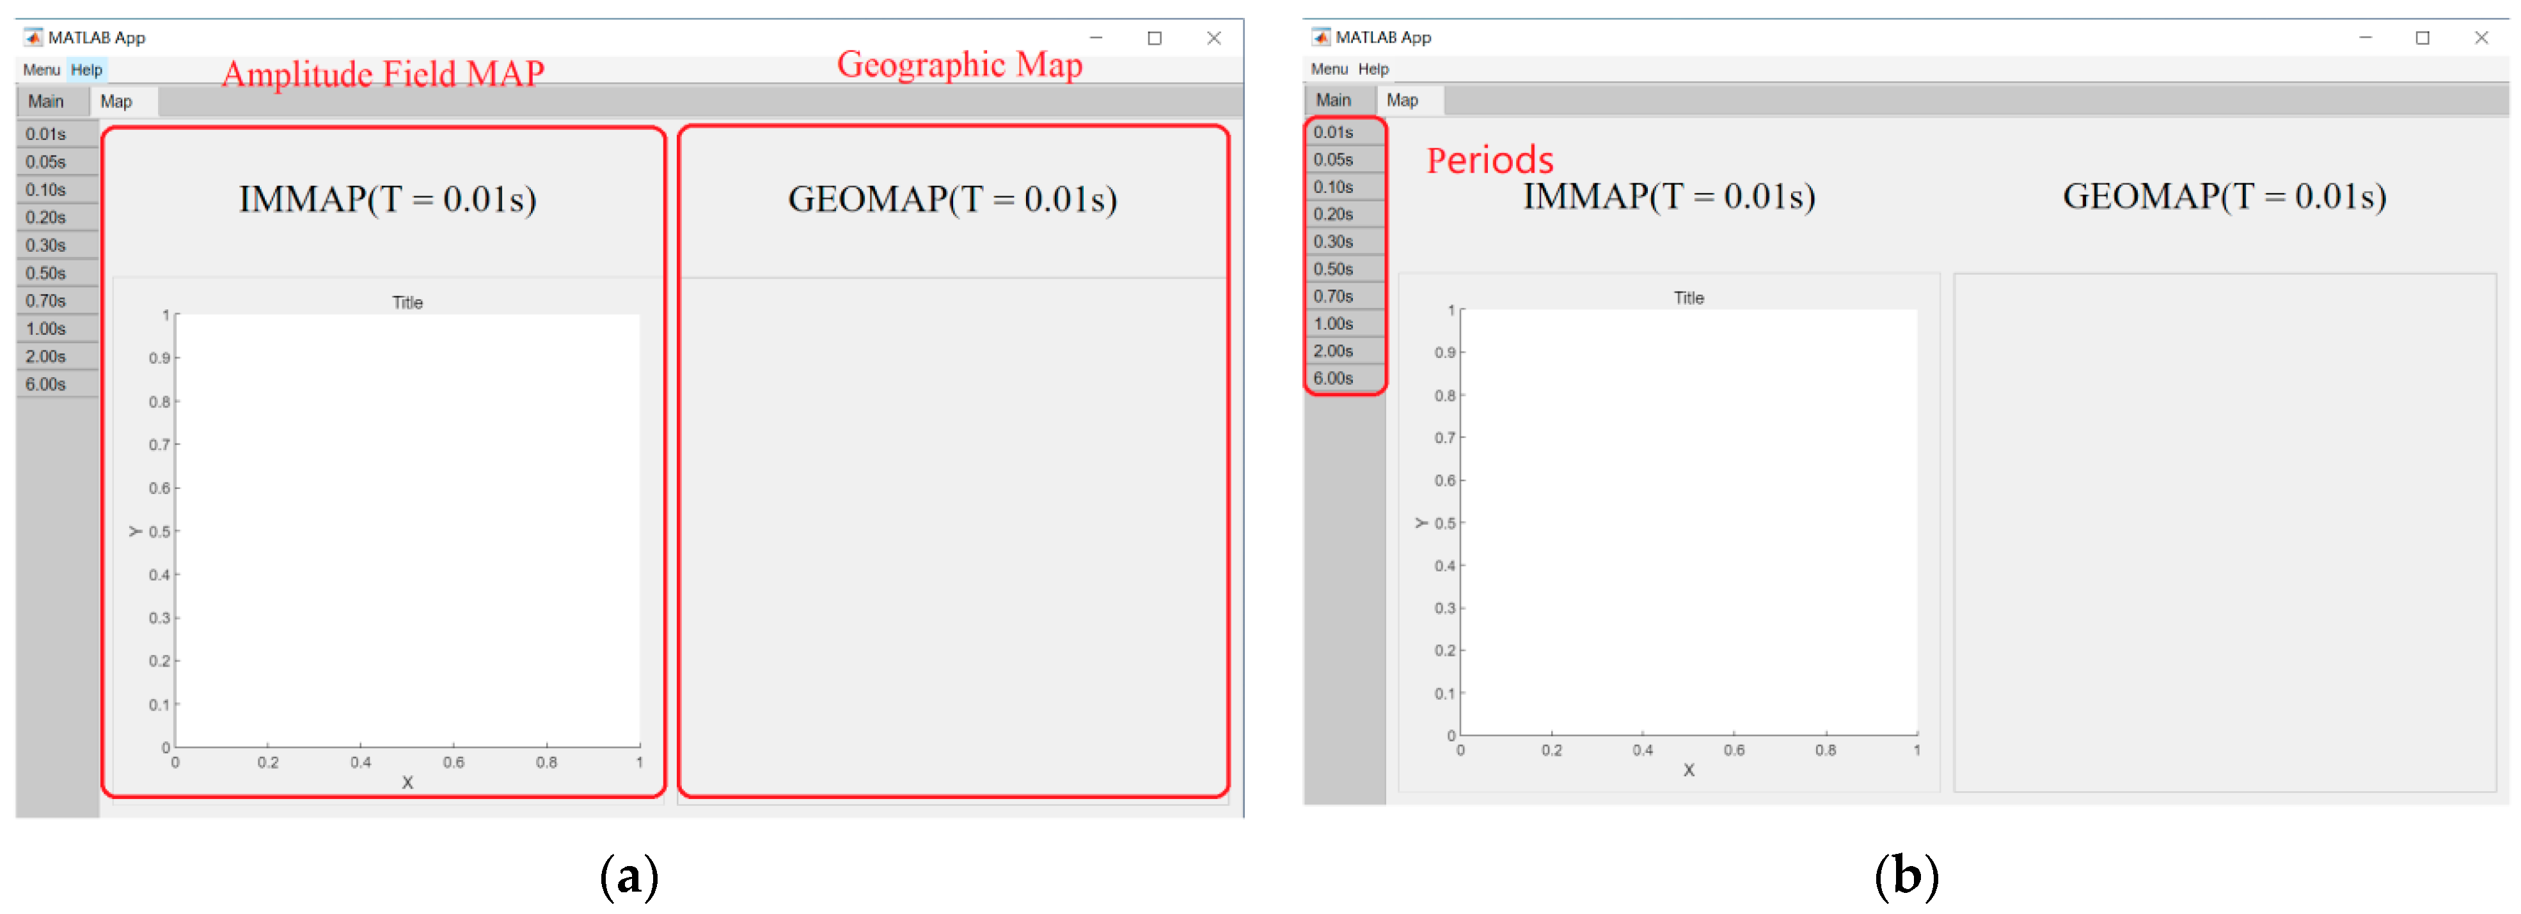Screen dimensions: 2521x914
Task: Pick 0.30s period in right window
Action: (x=1333, y=242)
